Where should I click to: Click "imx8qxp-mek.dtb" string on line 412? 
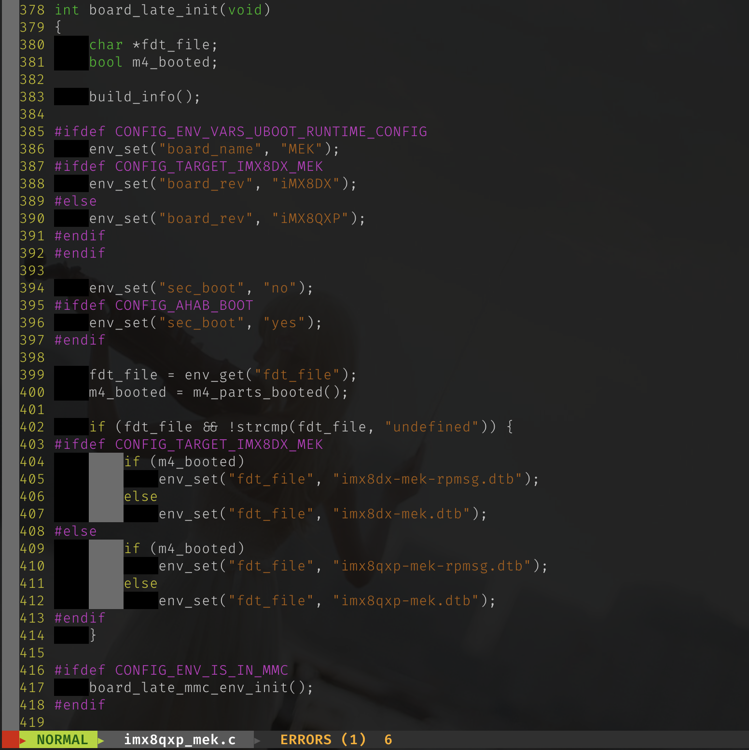[406, 600]
